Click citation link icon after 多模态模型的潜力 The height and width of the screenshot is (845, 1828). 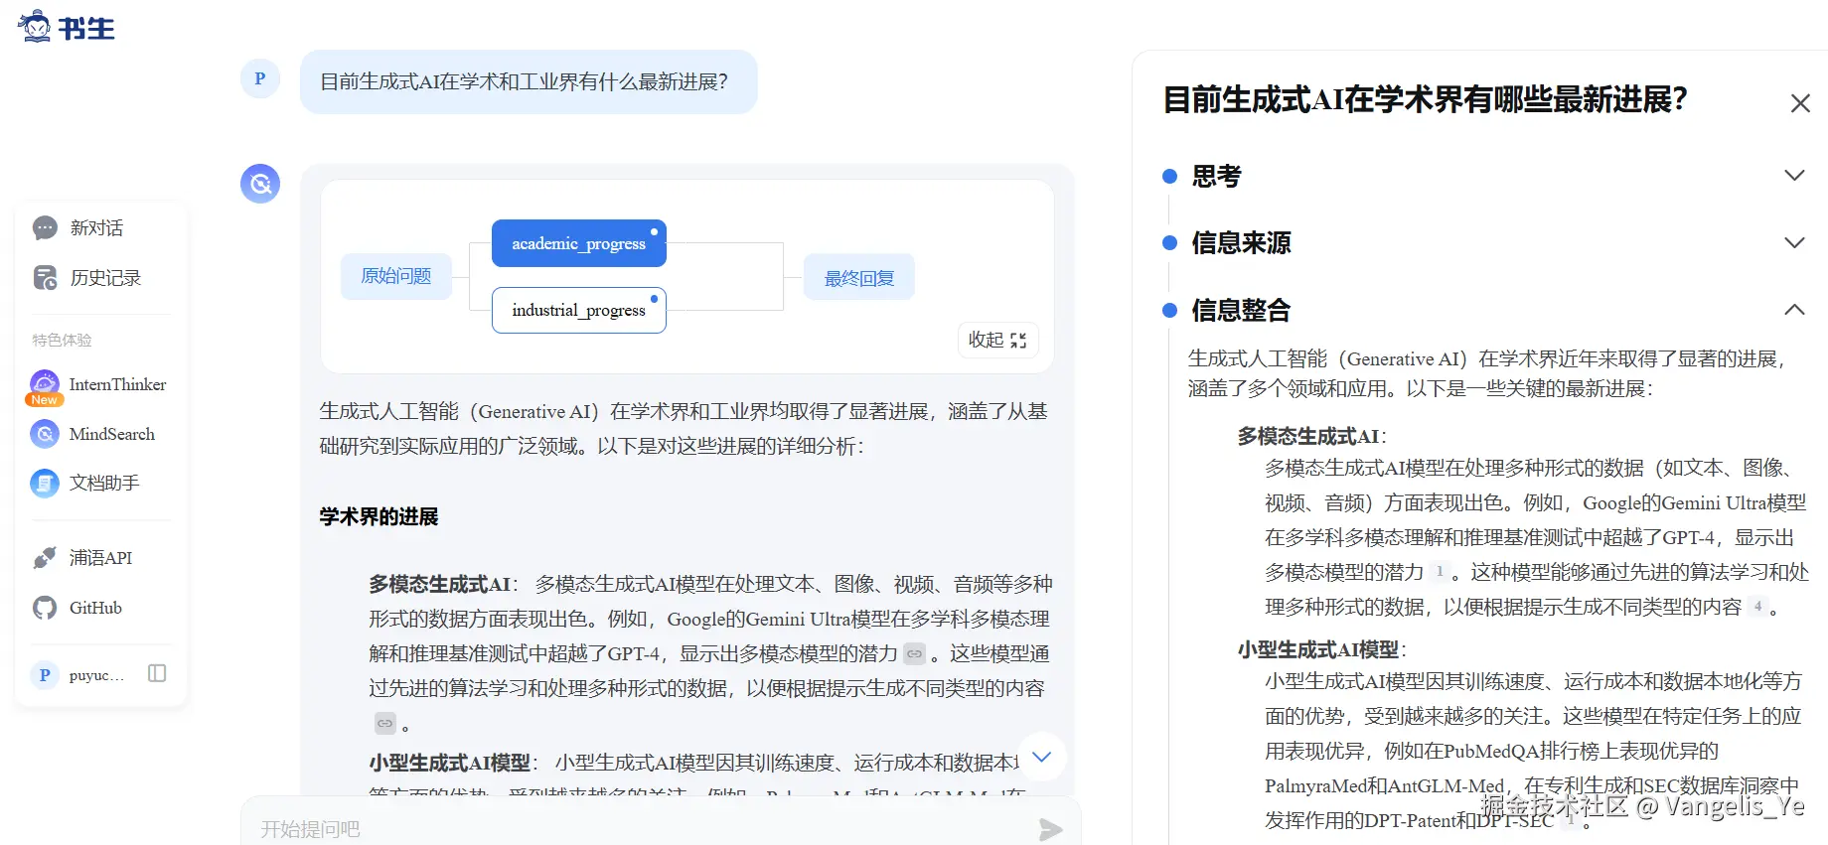(914, 653)
